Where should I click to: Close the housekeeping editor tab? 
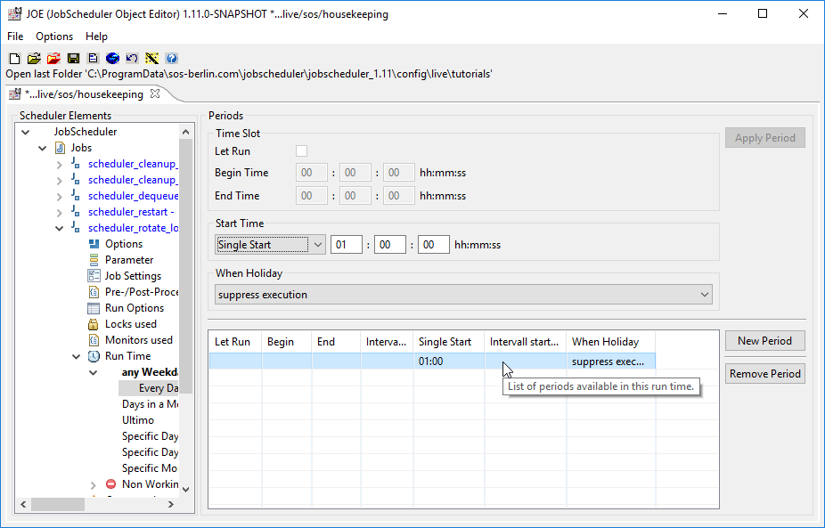155,93
